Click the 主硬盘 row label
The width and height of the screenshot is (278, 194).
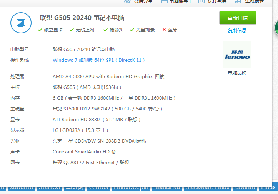pos(17,109)
